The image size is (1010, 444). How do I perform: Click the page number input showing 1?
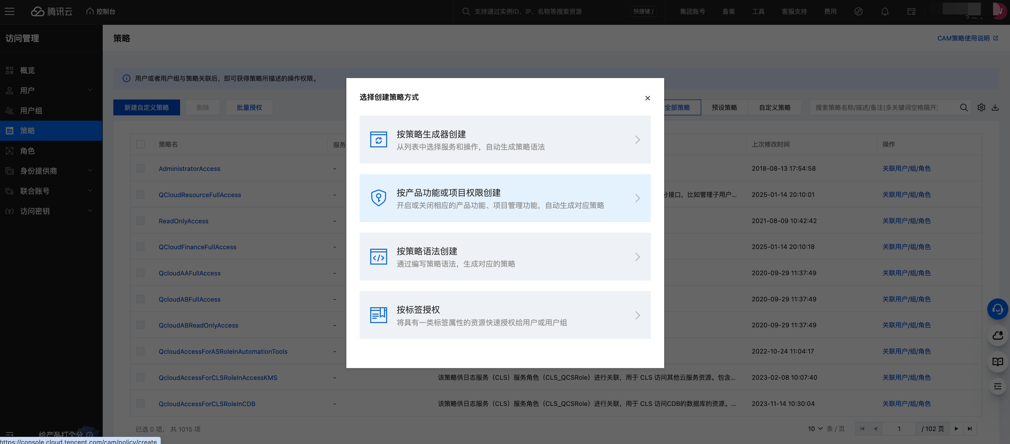tap(899, 429)
